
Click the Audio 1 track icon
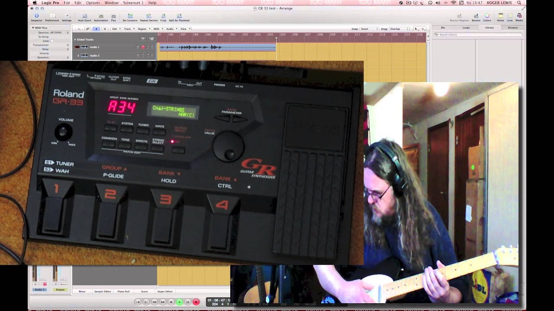tap(84, 47)
